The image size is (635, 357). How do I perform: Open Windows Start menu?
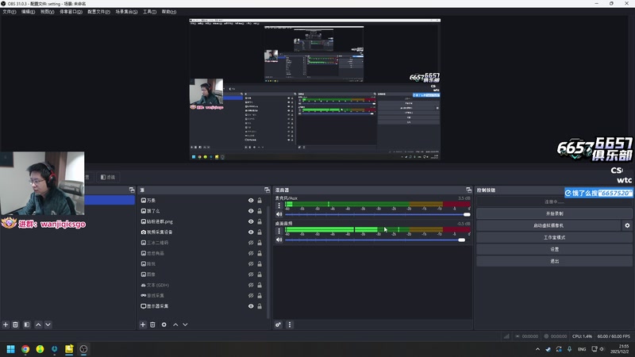(x=11, y=349)
